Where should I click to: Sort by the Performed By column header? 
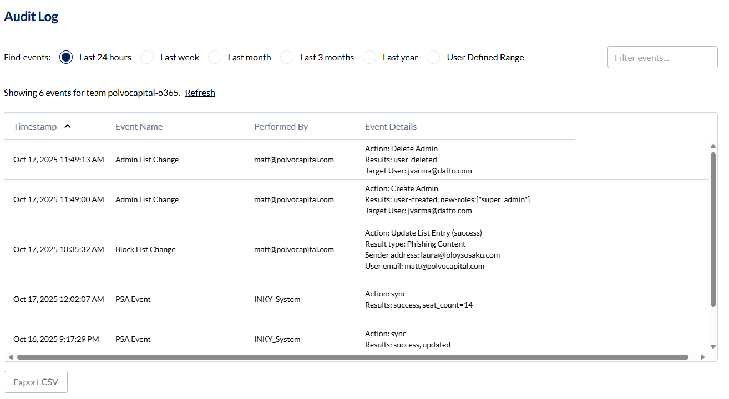tap(281, 126)
